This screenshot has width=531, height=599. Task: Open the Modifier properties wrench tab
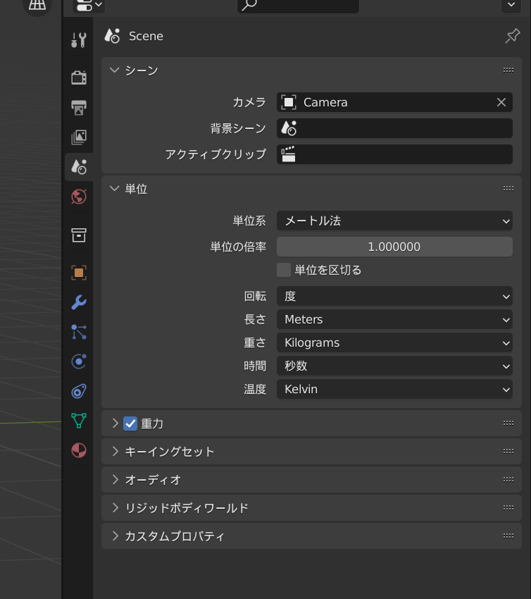[x=79, y=302]
